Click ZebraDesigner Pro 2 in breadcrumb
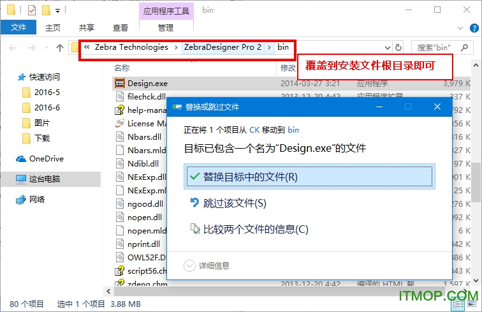The height and width of the screenshot is (312, 482). [223, 47]
